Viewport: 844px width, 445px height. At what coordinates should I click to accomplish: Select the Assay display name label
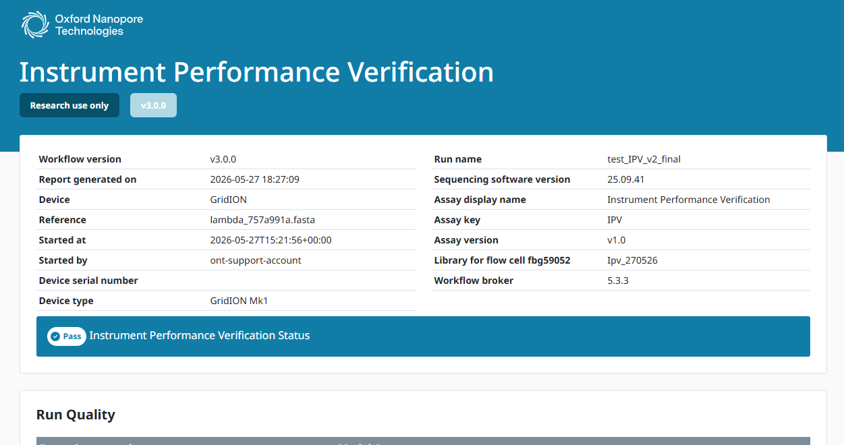point(480,200)
